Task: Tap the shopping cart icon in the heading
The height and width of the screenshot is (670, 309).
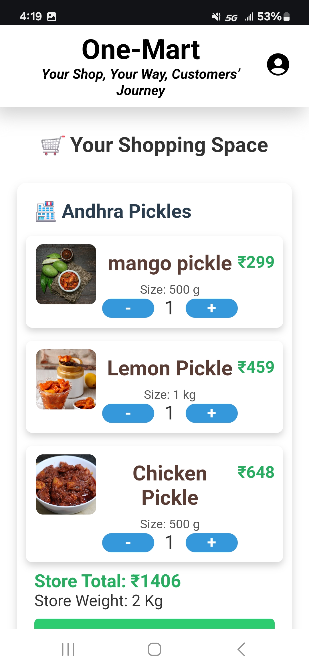Action: [x=52, y=145]
